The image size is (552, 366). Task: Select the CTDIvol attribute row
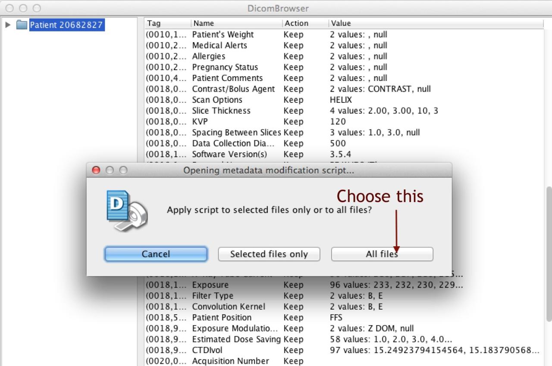tap(207, 350)
